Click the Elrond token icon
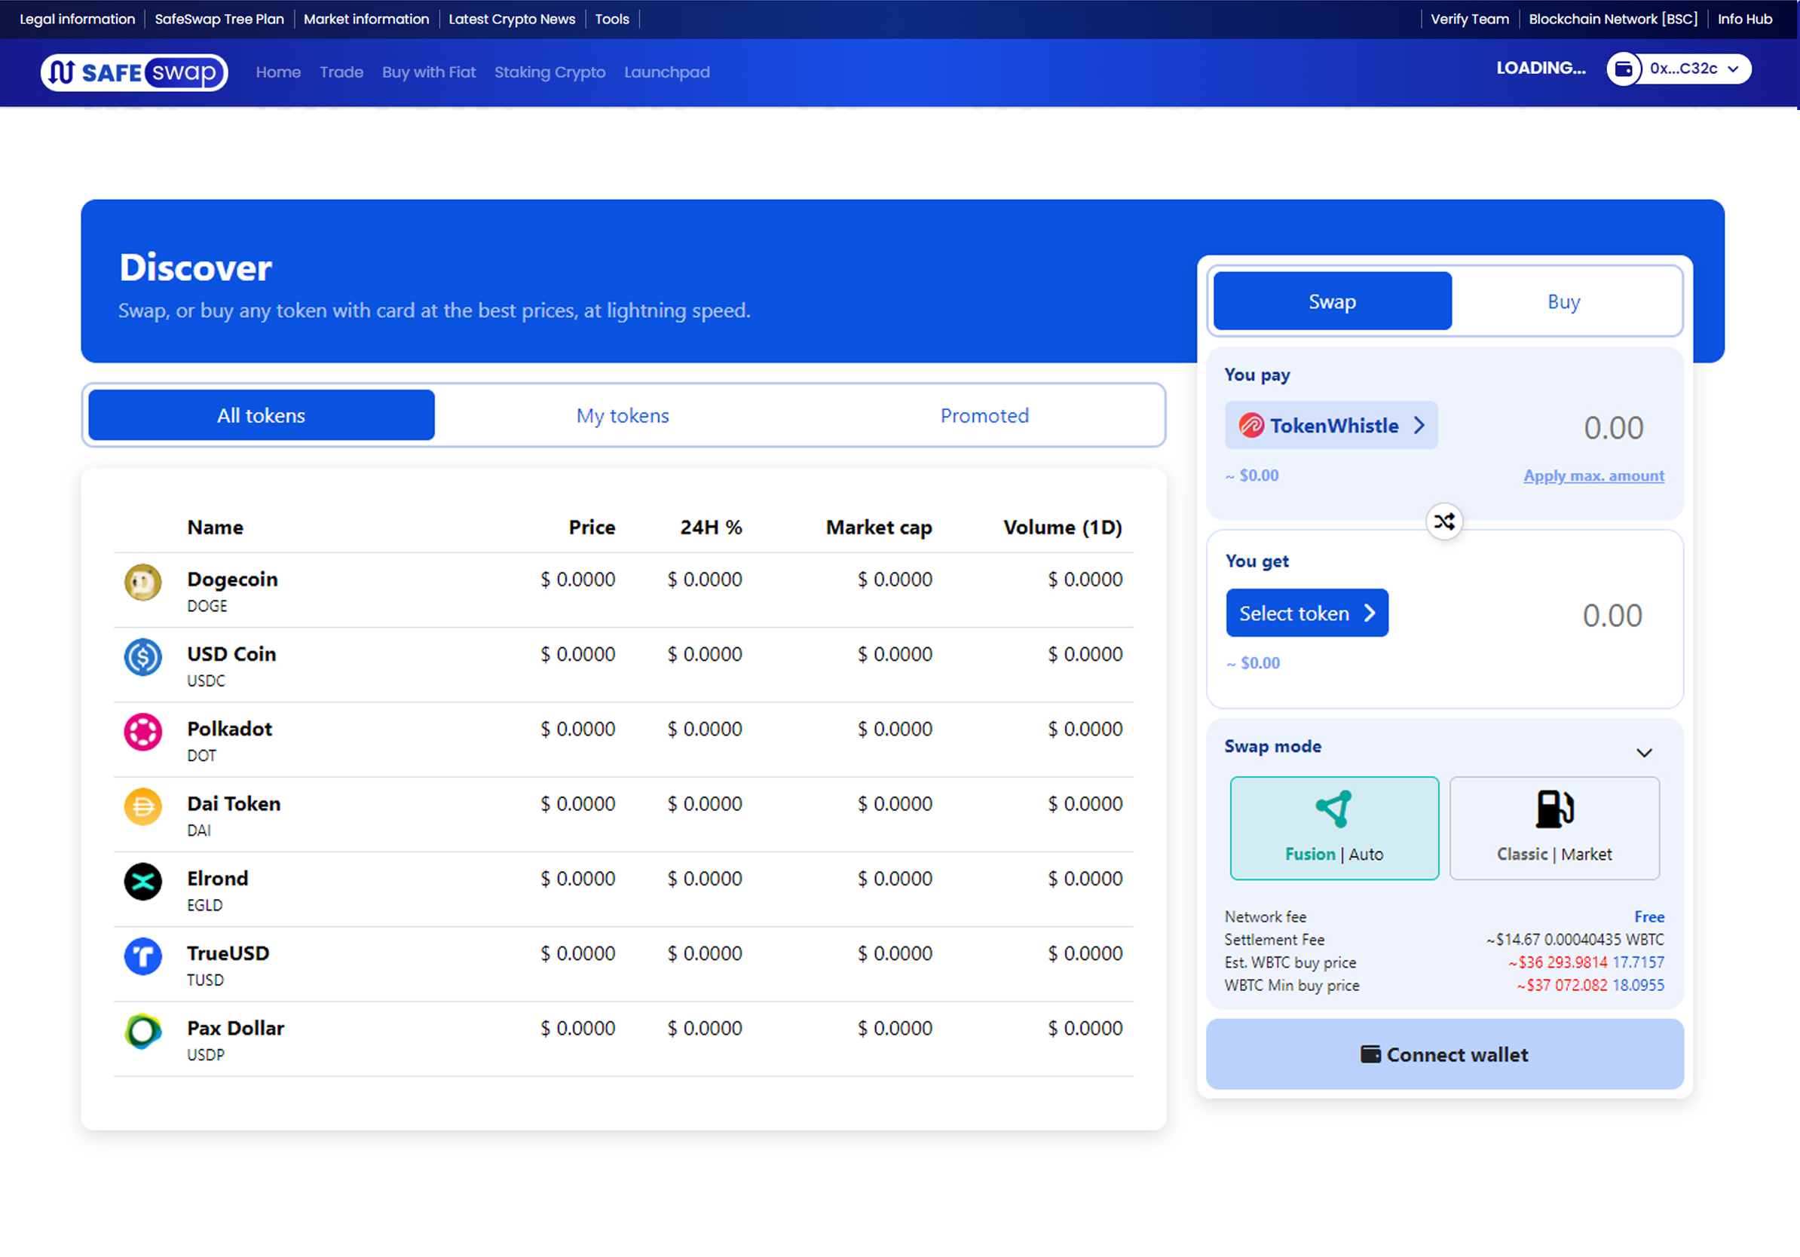 click(142, 882)
